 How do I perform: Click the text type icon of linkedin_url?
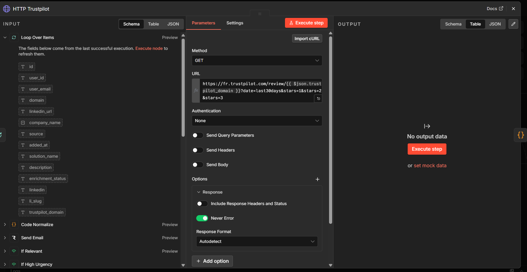point(23,111)
